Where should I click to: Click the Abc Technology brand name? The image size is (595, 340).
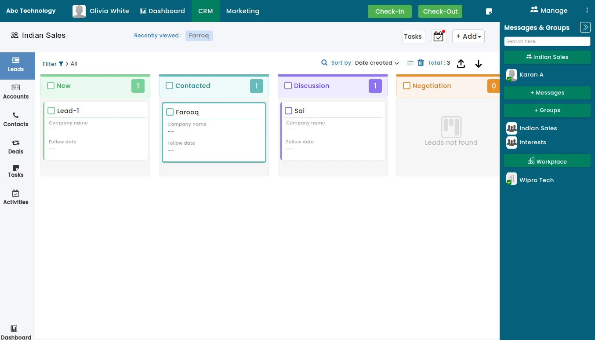(x=31, y=11)
